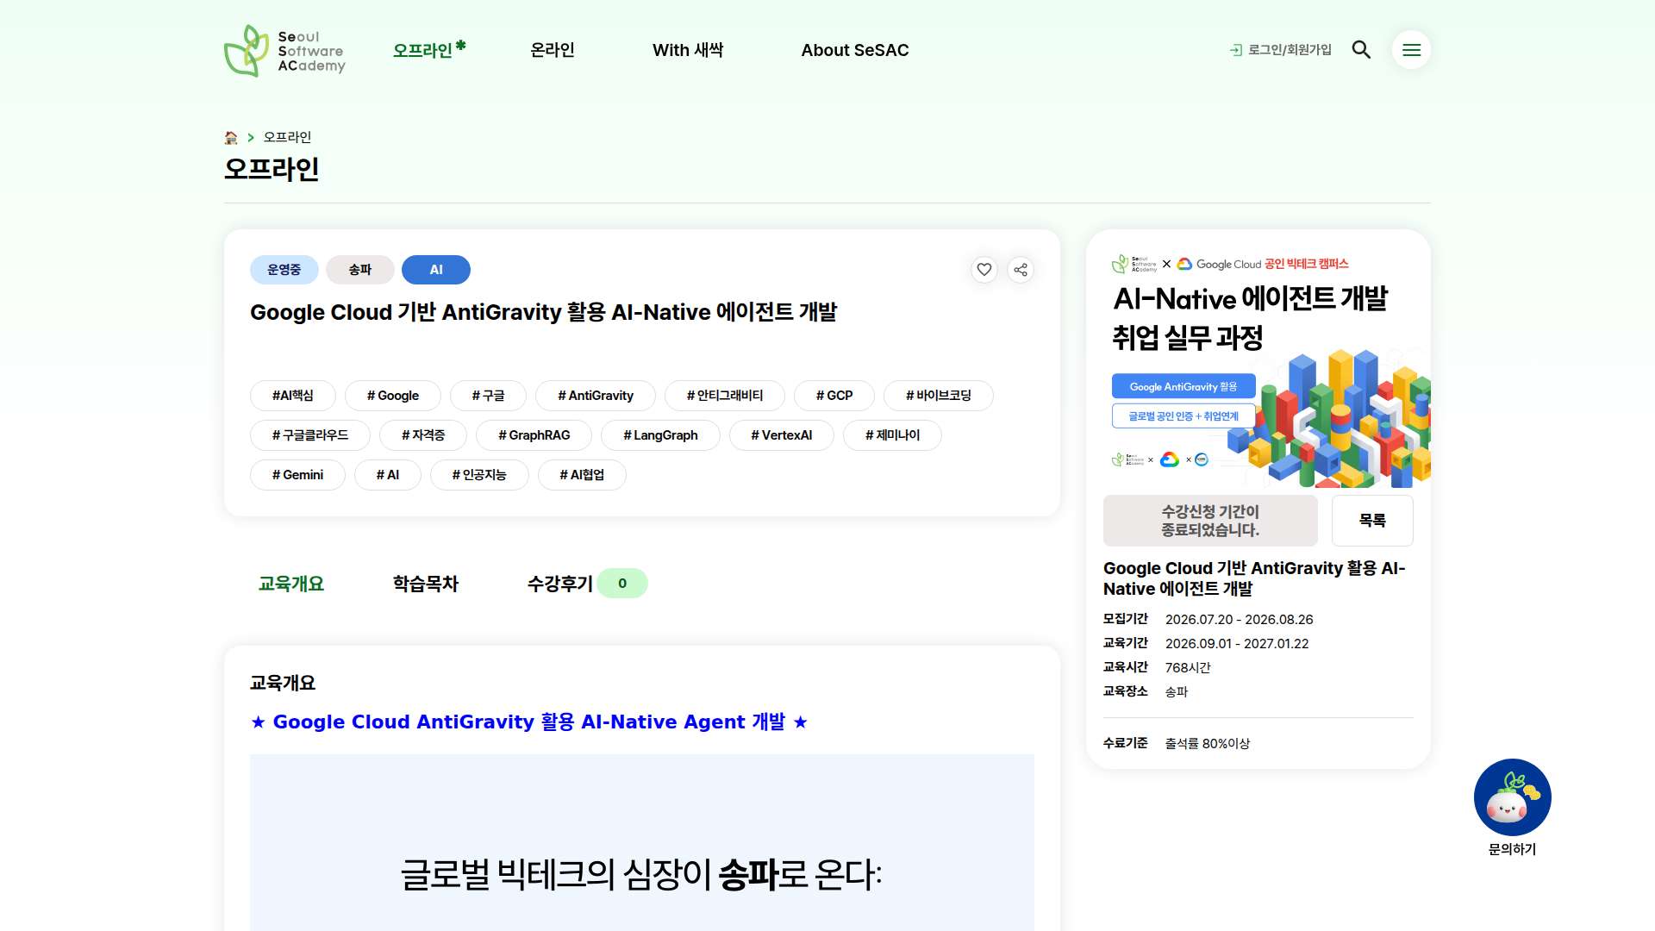The image size is (1655, 931).
Task: Click the 로그인/회원가입 link
Action: (1290, 50)
